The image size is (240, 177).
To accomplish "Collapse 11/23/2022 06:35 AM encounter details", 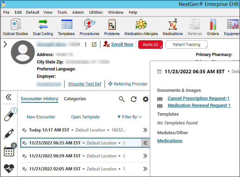I will click(x=145, y=143).
